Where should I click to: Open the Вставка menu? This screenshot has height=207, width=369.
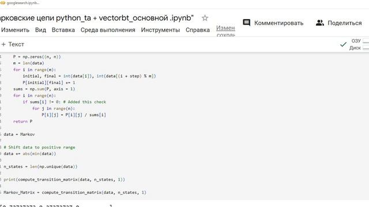click(63, 30)
